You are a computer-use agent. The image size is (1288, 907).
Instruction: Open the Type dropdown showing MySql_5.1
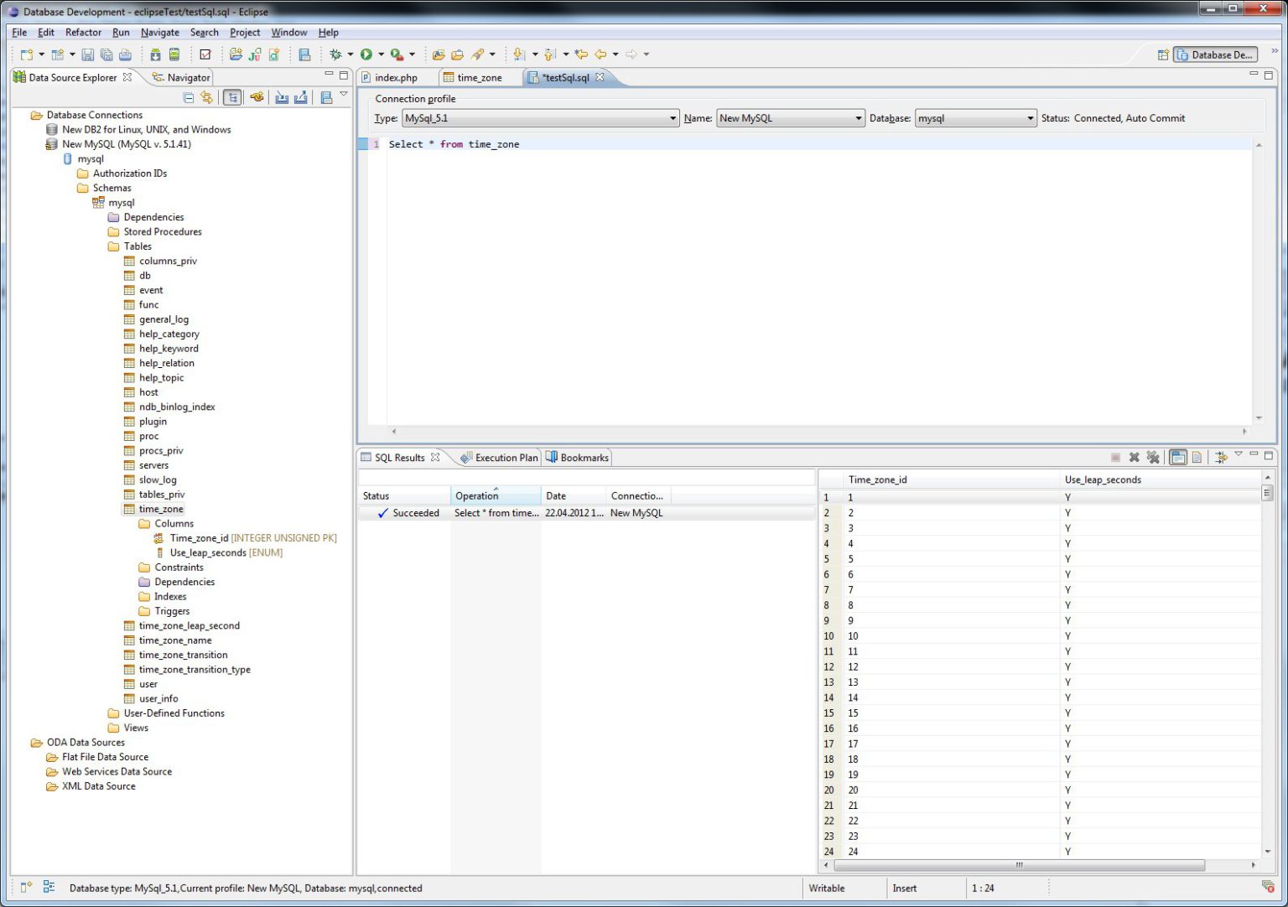point(671,118)
